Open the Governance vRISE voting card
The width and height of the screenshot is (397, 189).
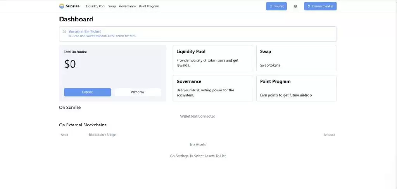pos(212,88)
